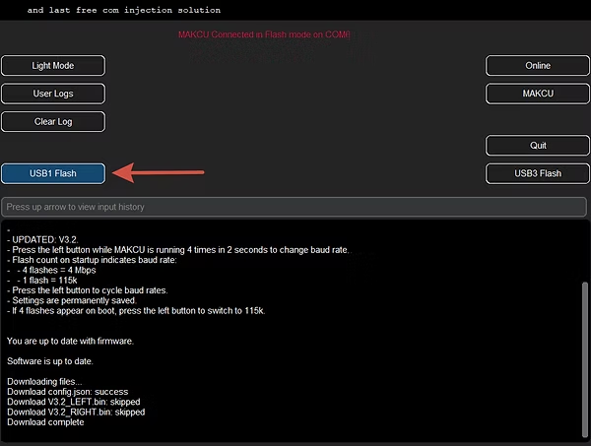Click 'Download V3.2_RIGHT.bin: skipped' log line
The width and height of the screenshot is (591, 446).
(x=77, y=413)
